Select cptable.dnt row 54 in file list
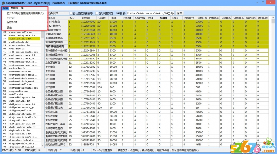 coord(16,95)
